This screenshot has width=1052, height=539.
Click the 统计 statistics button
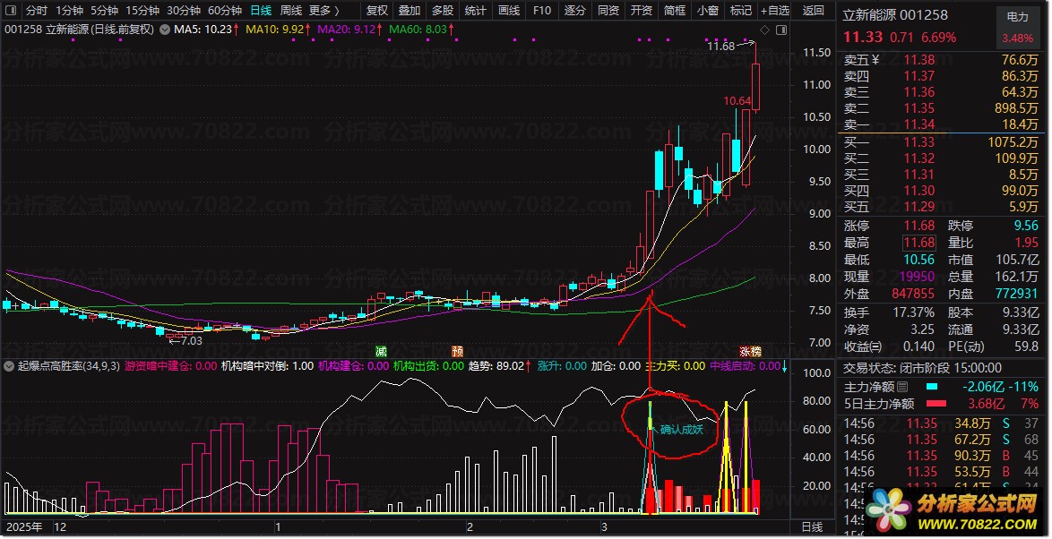475,10
